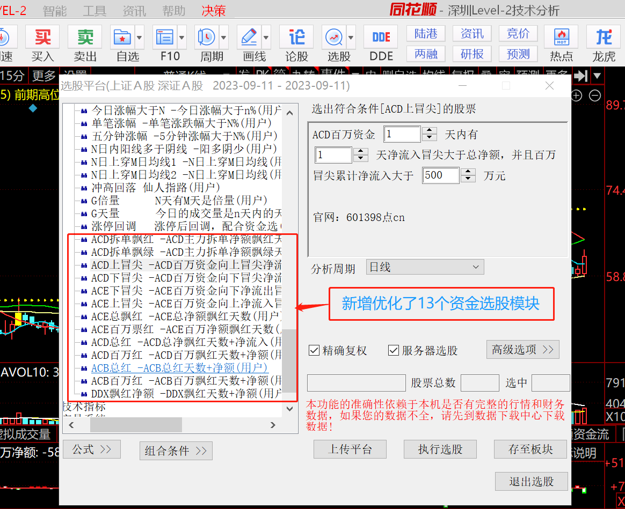This screenshot has width=625, height=509.
Task: Expand the 选股 dropdown arrow
Action: [x=351, y=38]
